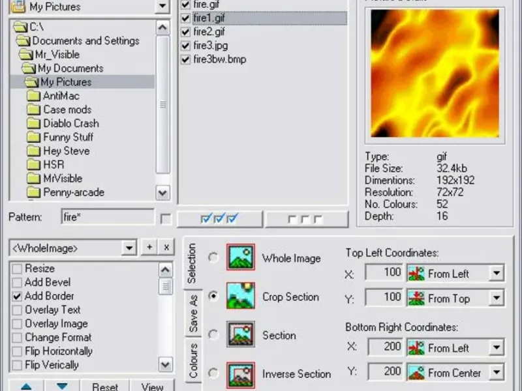Click actions list scroll down arrow
Viewport: 522px width, 391px height.
point(166,364)
